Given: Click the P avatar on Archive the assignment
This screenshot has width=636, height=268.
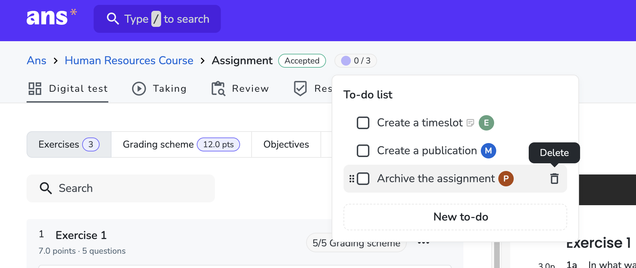Looking at the screenshot, I should 506,179.
